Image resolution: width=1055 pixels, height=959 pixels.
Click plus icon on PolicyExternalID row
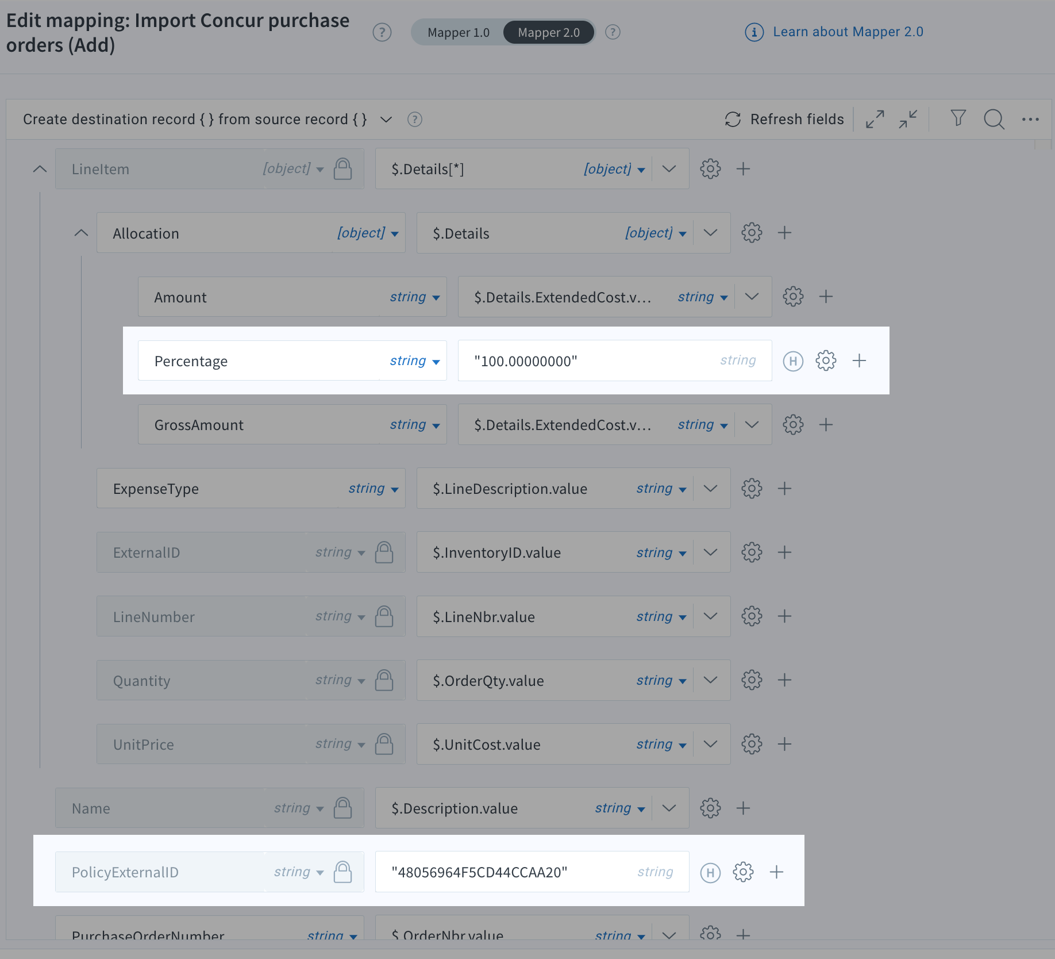776,872
